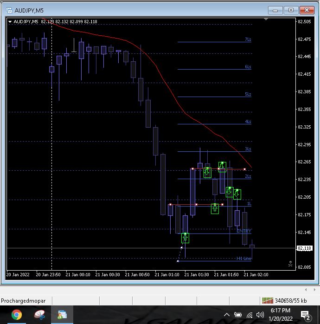The image size is (320, 324).
Task: Click the 82.085 price axis label
Action: pyautogui.click(x=304, y=267)
